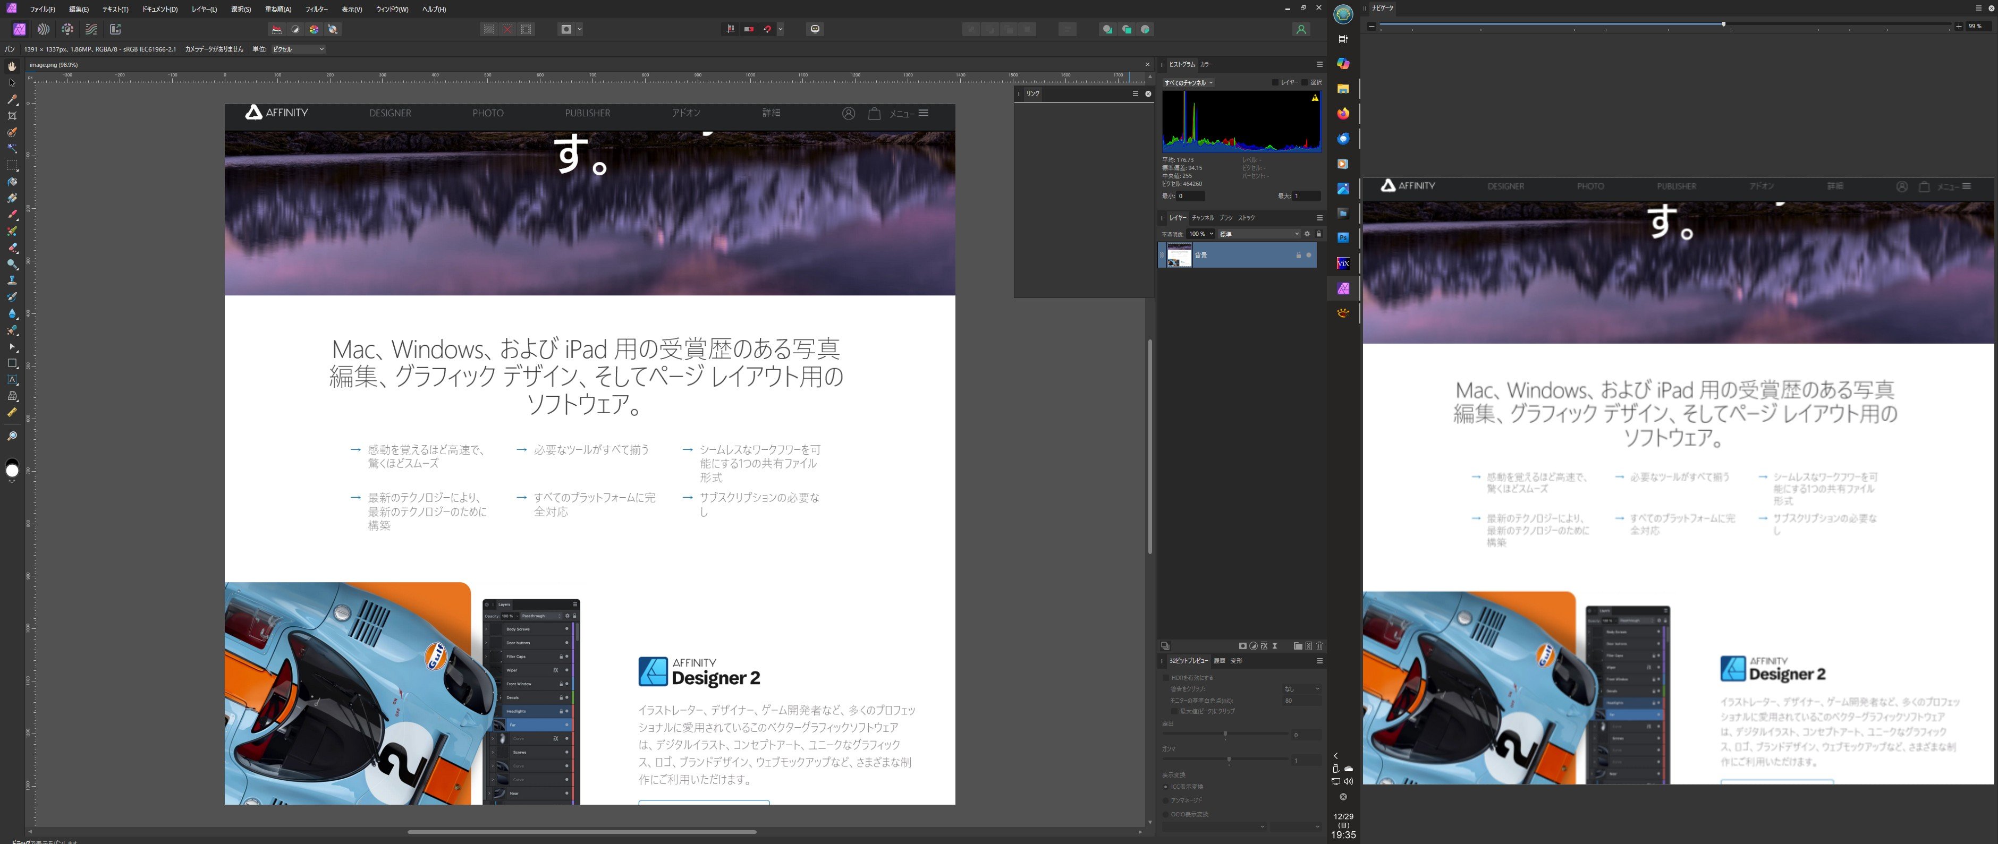
Task: Switch to the チャンネル tab
Action: tap(1203, 218)
